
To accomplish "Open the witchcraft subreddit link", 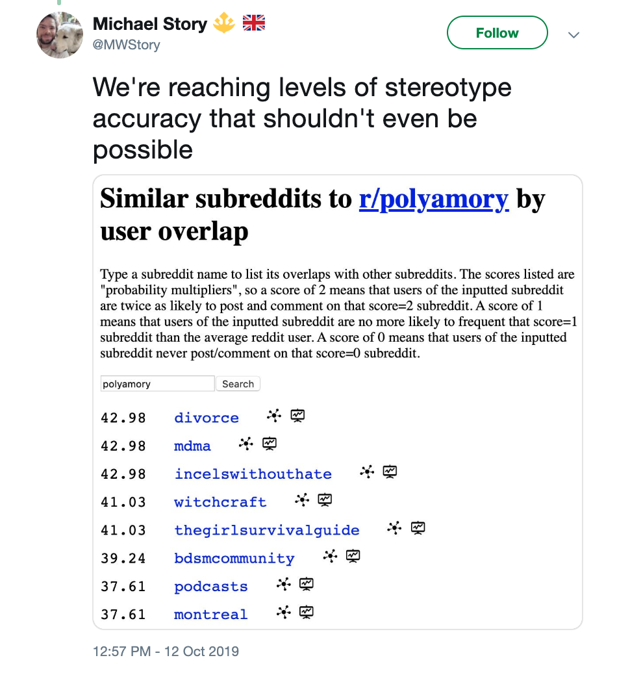I will click(x=220, y=502).
